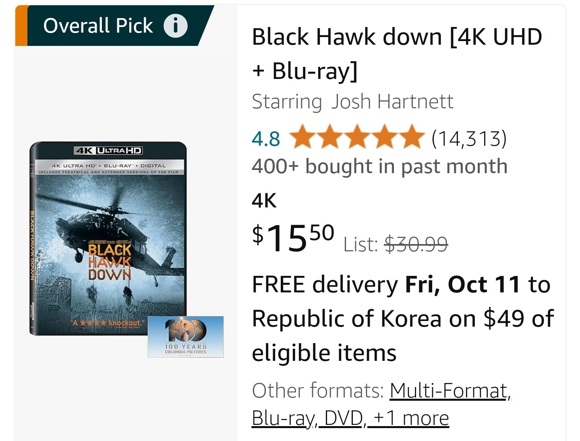The height and width of the screenshot is (441, 580).
Task: Click the Josh Hartnett starring name
Action: pos(392,101)
